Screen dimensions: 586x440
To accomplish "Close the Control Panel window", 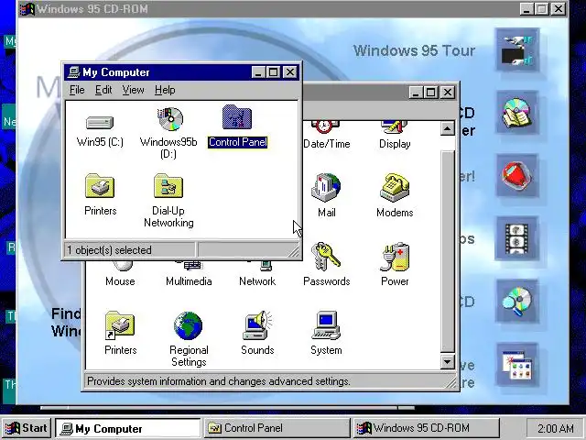I will pos(448,92).
